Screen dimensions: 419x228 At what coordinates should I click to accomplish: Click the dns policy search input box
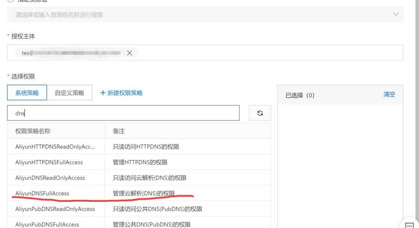[124, 113]
